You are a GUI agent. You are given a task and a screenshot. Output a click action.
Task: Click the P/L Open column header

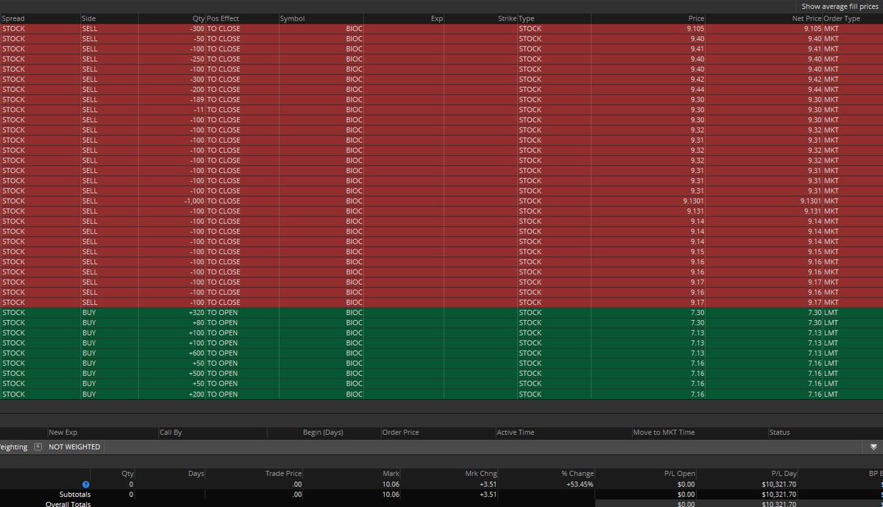[679, 474]
